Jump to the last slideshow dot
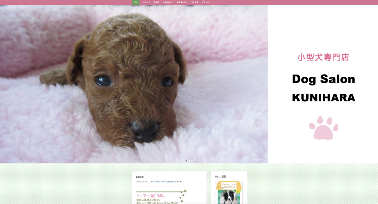The height and width of the screenshot is (204, 378). (193, 161)
